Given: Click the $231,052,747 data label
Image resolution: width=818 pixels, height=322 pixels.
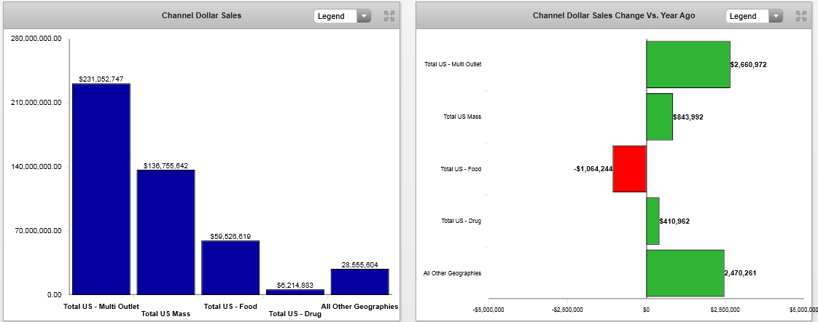Looking at the screenshot, I should point(101,79).
